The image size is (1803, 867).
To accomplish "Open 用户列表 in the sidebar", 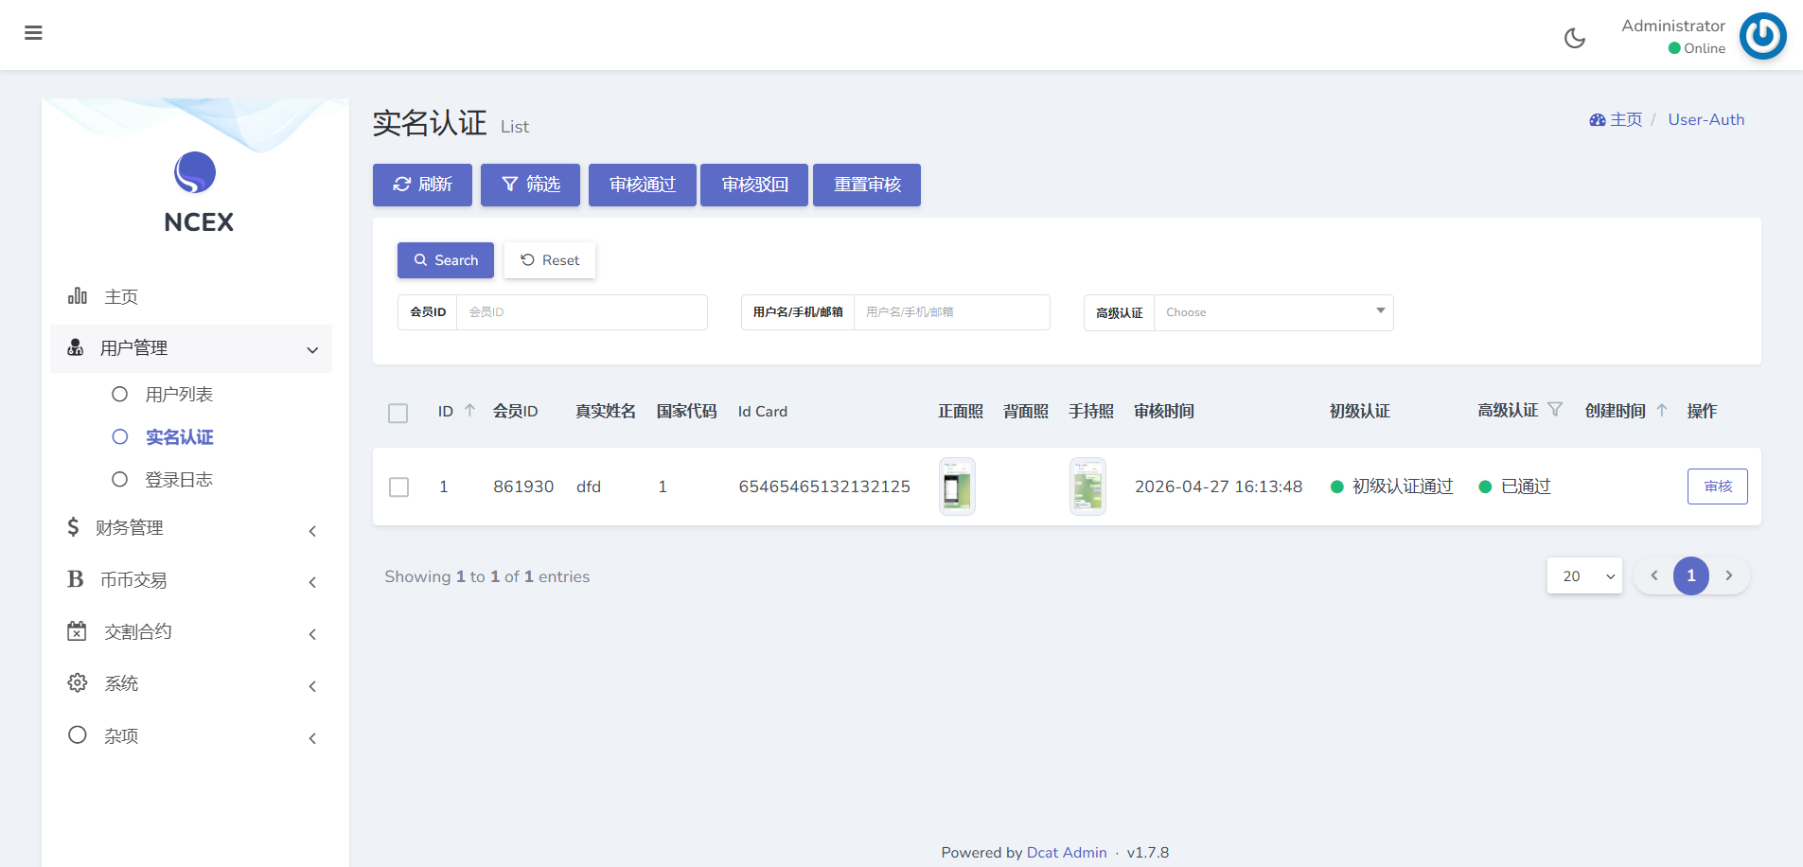I will point(179,395).
